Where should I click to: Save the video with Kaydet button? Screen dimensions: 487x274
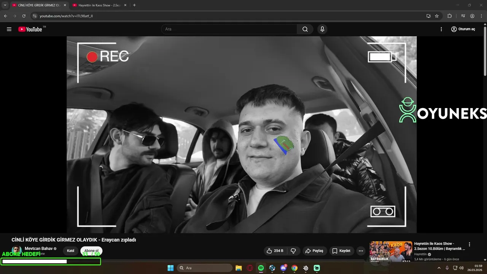point(341,251)
